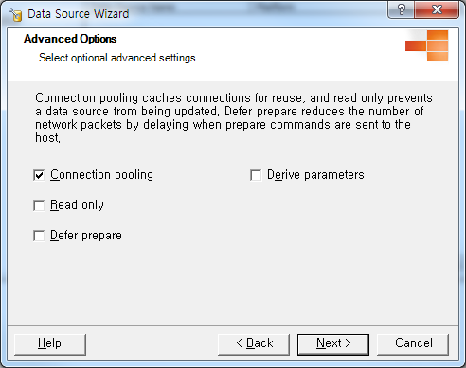Click the orange squares logo graphic

(427, 45)
